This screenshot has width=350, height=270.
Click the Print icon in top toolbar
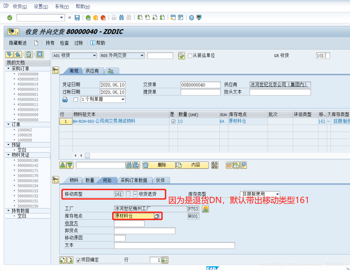pyautogui.click(x=114, y=17)
